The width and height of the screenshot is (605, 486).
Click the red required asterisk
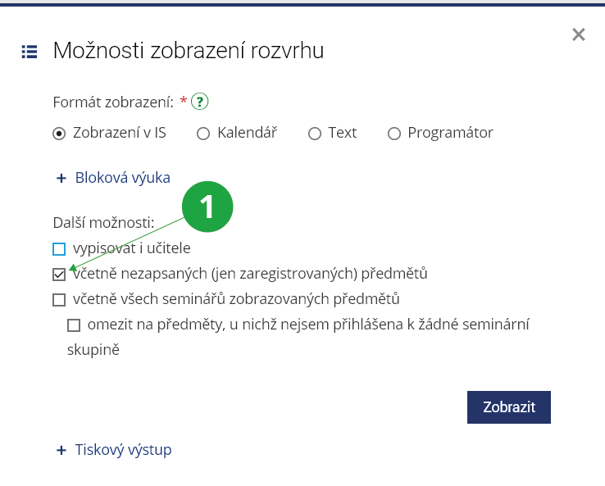(184, 102)
